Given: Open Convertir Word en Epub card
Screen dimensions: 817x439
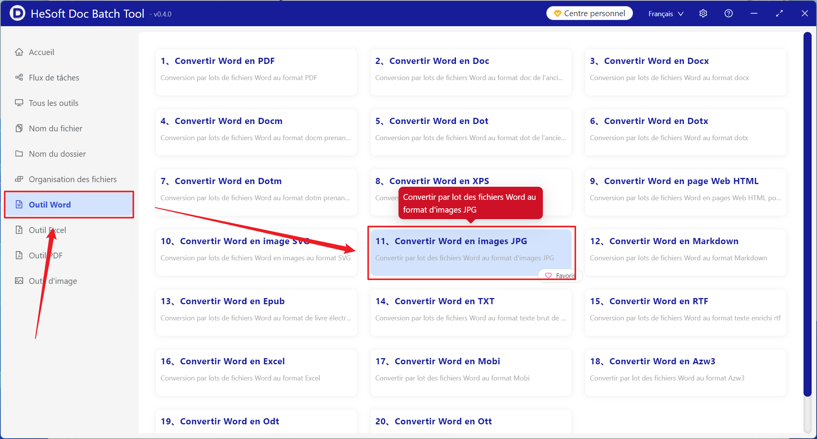Looking at the screenshot, I should coord(256,312).
